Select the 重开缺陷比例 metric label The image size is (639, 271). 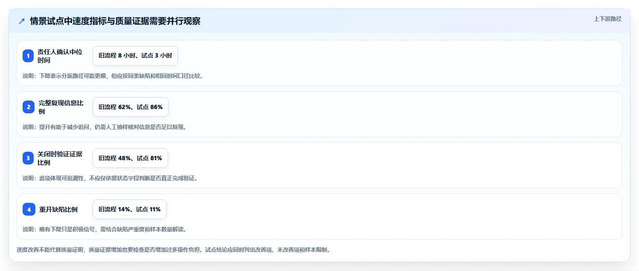click(58, 209)
